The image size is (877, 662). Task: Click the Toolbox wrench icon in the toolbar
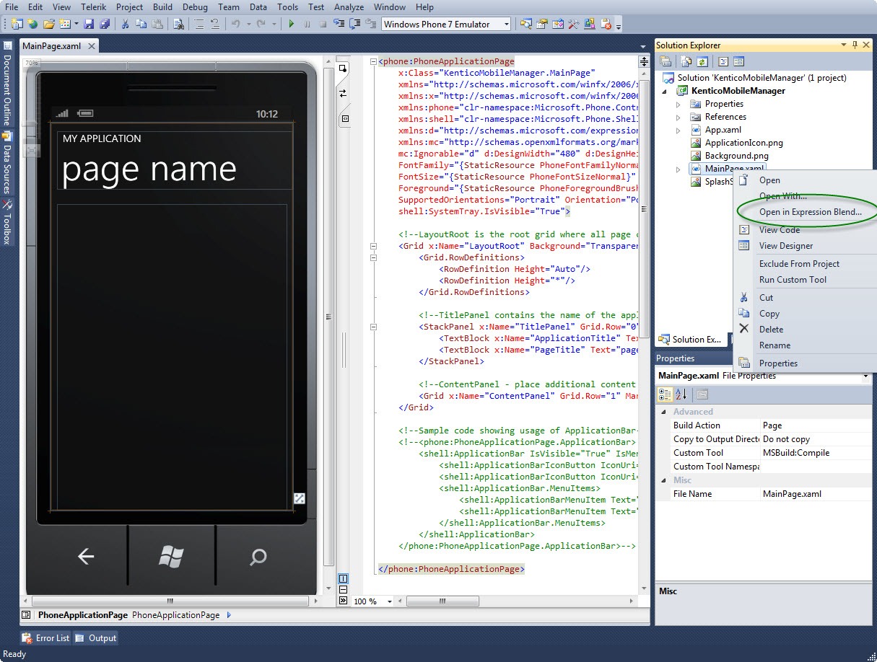tap(574, 24)
